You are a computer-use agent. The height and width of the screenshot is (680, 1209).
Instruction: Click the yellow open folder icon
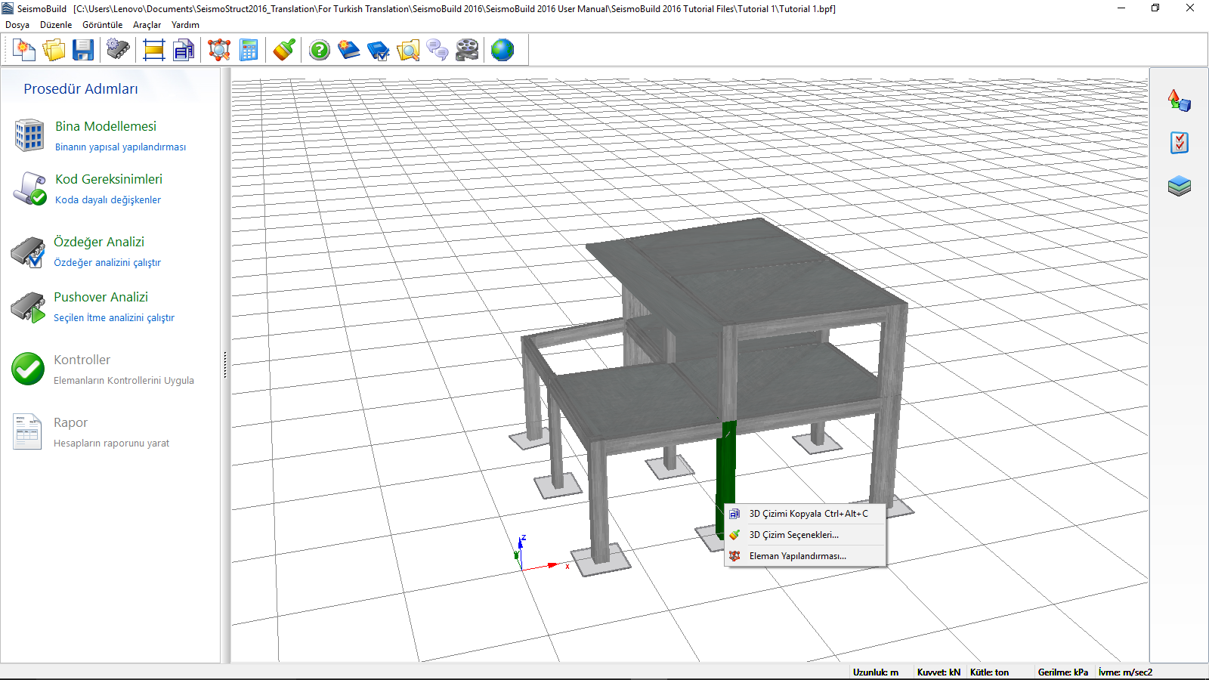[54, 51]
